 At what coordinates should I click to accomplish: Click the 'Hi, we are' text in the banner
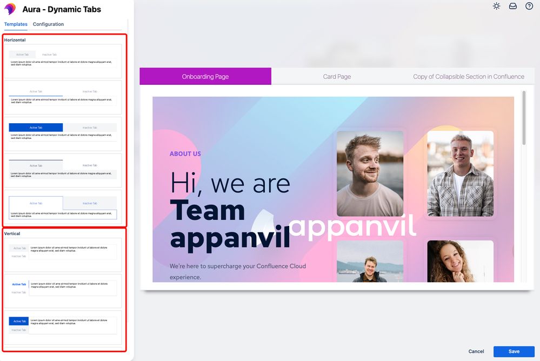[x=230, y=184]
